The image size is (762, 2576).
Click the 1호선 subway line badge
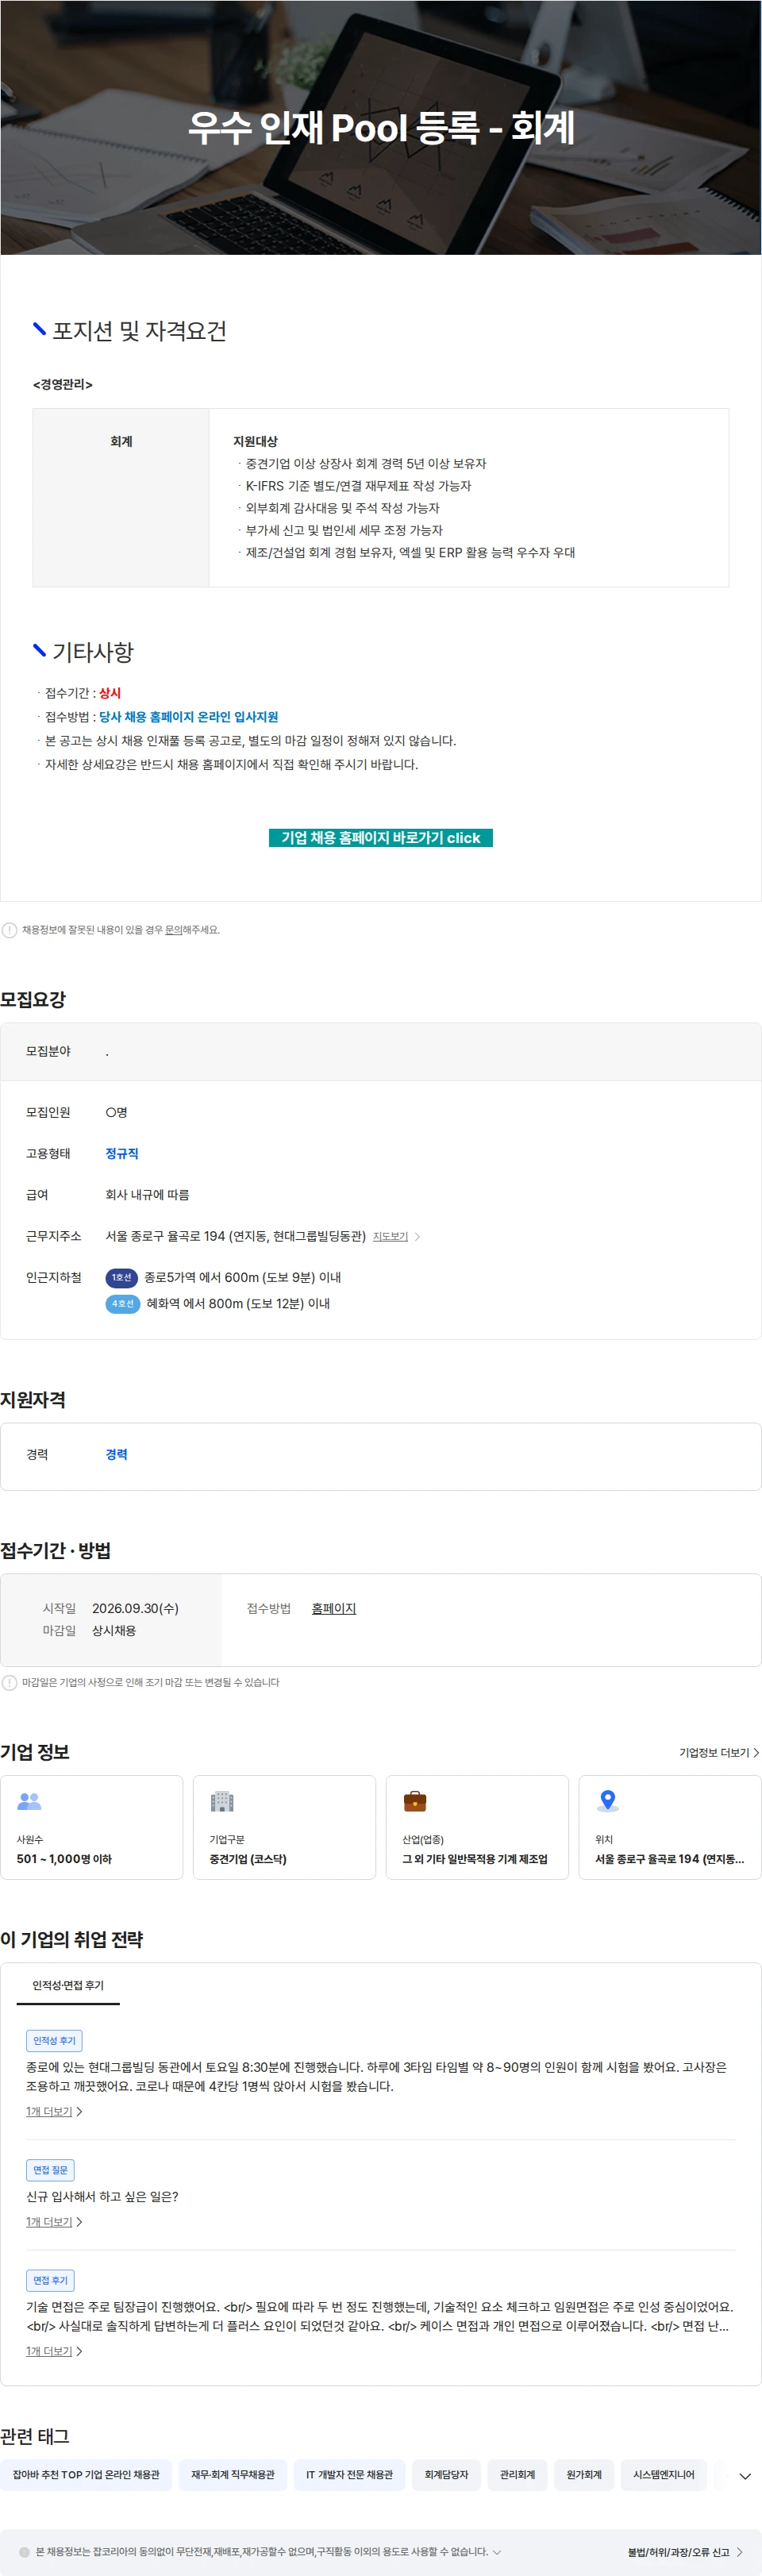121,1278
